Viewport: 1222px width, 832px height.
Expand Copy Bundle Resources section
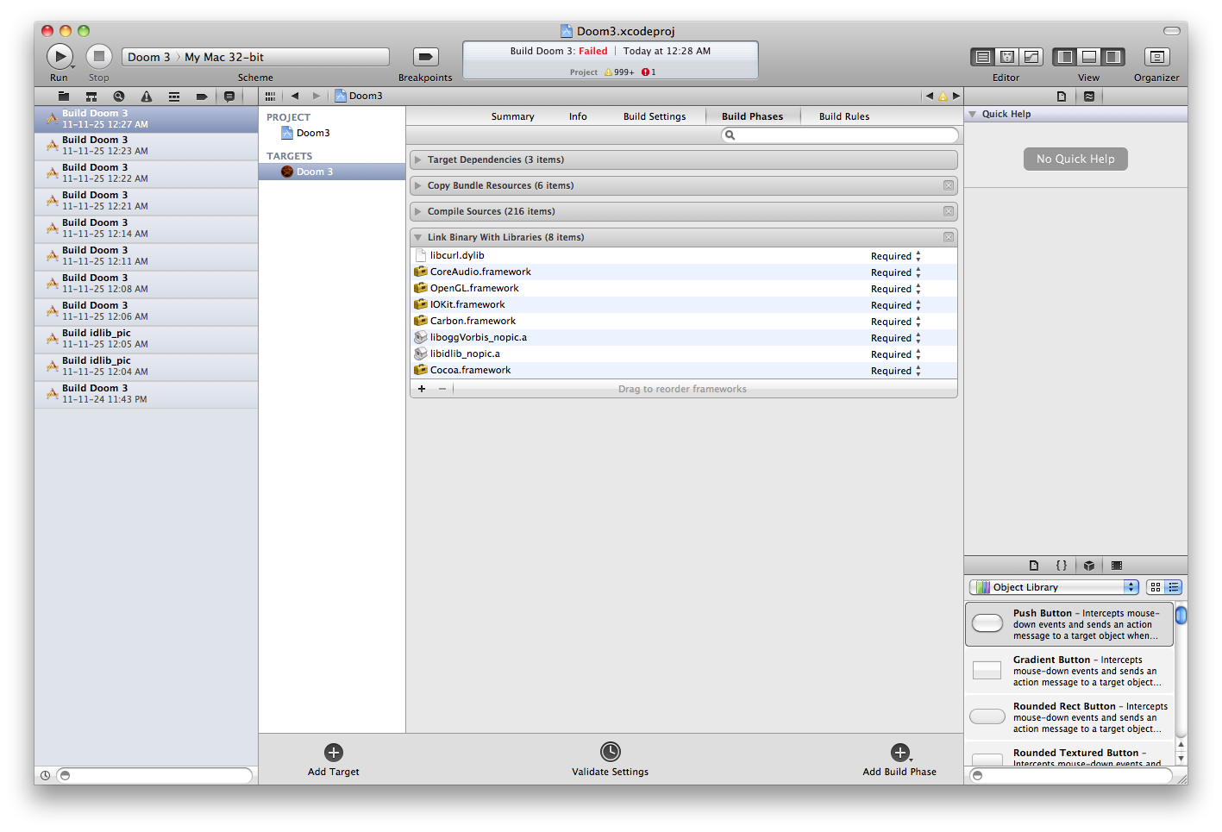[418, 185]
